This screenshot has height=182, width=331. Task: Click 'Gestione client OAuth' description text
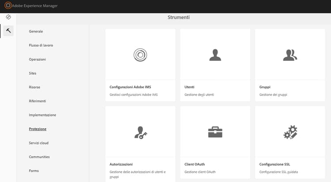pyautogui.click(x=200, y=172)
